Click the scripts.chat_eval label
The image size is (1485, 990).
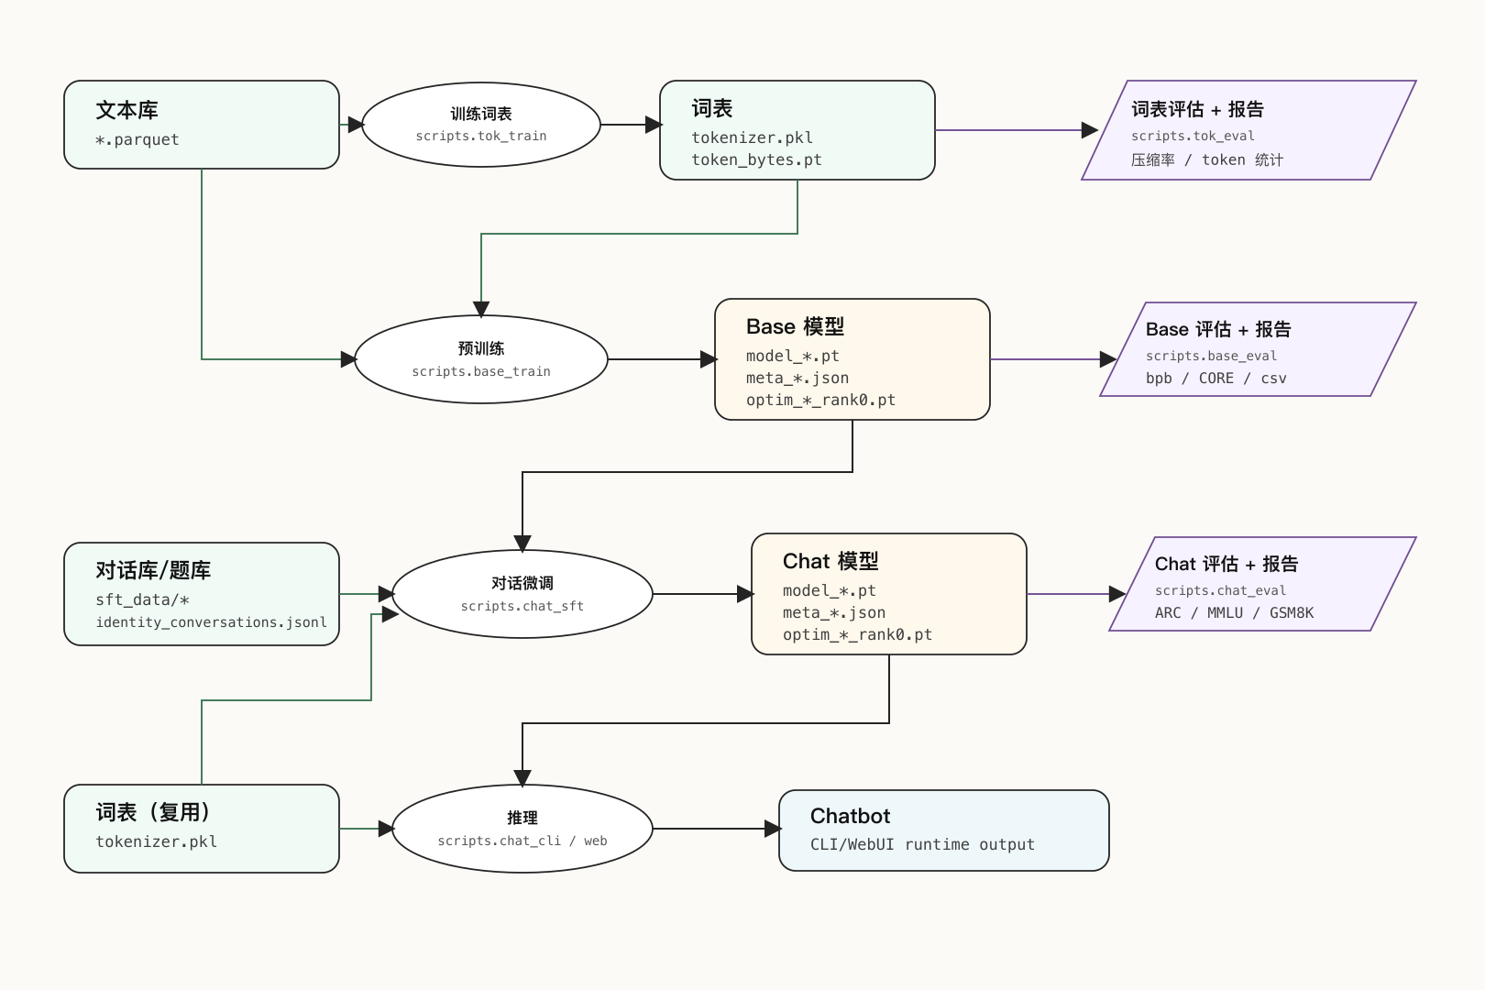(x=1220, y=590)
